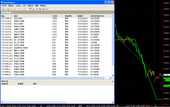
Task: Close the 事件日志 event log panel
Action: point(112,81)
